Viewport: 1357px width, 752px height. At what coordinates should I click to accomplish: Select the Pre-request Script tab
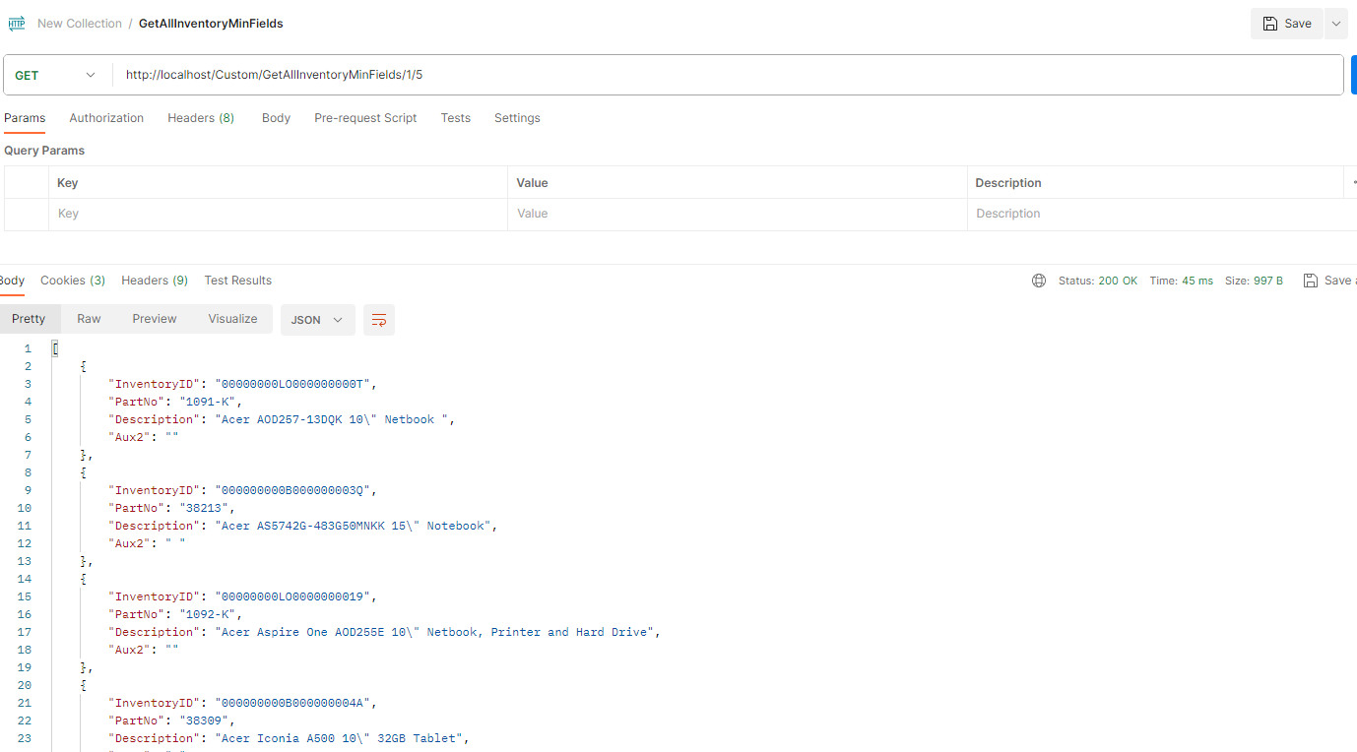[365, 118]
